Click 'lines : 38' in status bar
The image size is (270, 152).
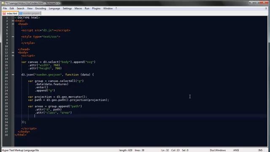(140, 150)
